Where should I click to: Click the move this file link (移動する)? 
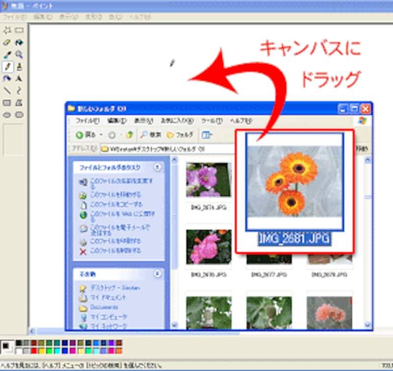coord(115,195)
